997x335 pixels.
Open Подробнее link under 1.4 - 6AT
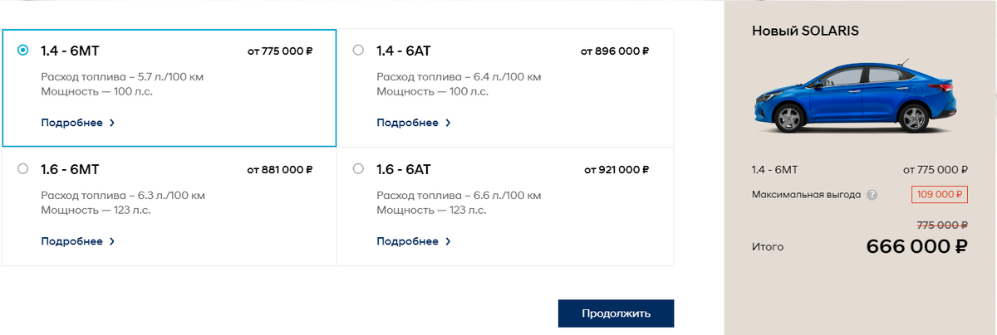point(413,123)
